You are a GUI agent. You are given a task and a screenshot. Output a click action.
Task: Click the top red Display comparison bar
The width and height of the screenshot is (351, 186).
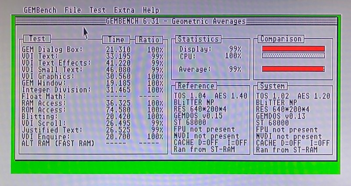(294, 49)
